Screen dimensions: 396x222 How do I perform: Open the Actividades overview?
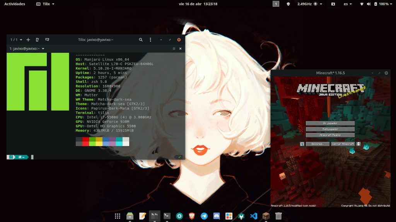click(15, 4)
